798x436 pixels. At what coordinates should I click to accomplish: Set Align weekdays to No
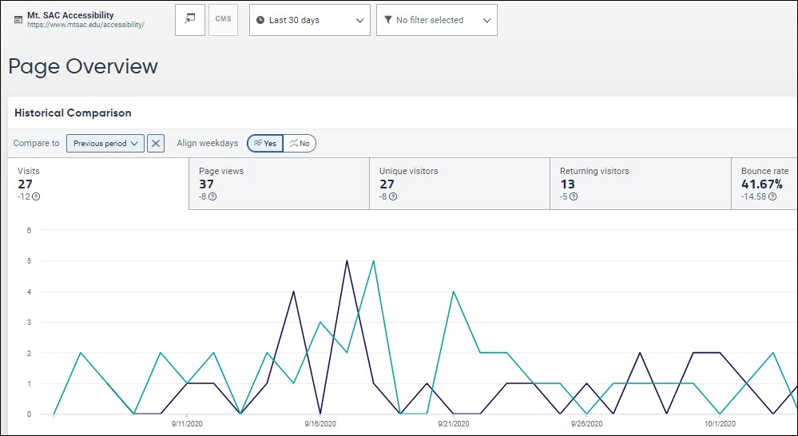coord(300,144)
